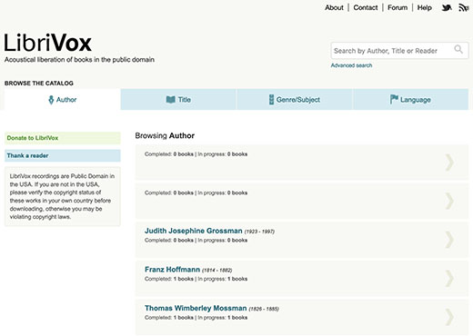The image size is (473, 336).
Task: Click the bookshelf icon beside Genre/Subject
Action: pos(271,100)
